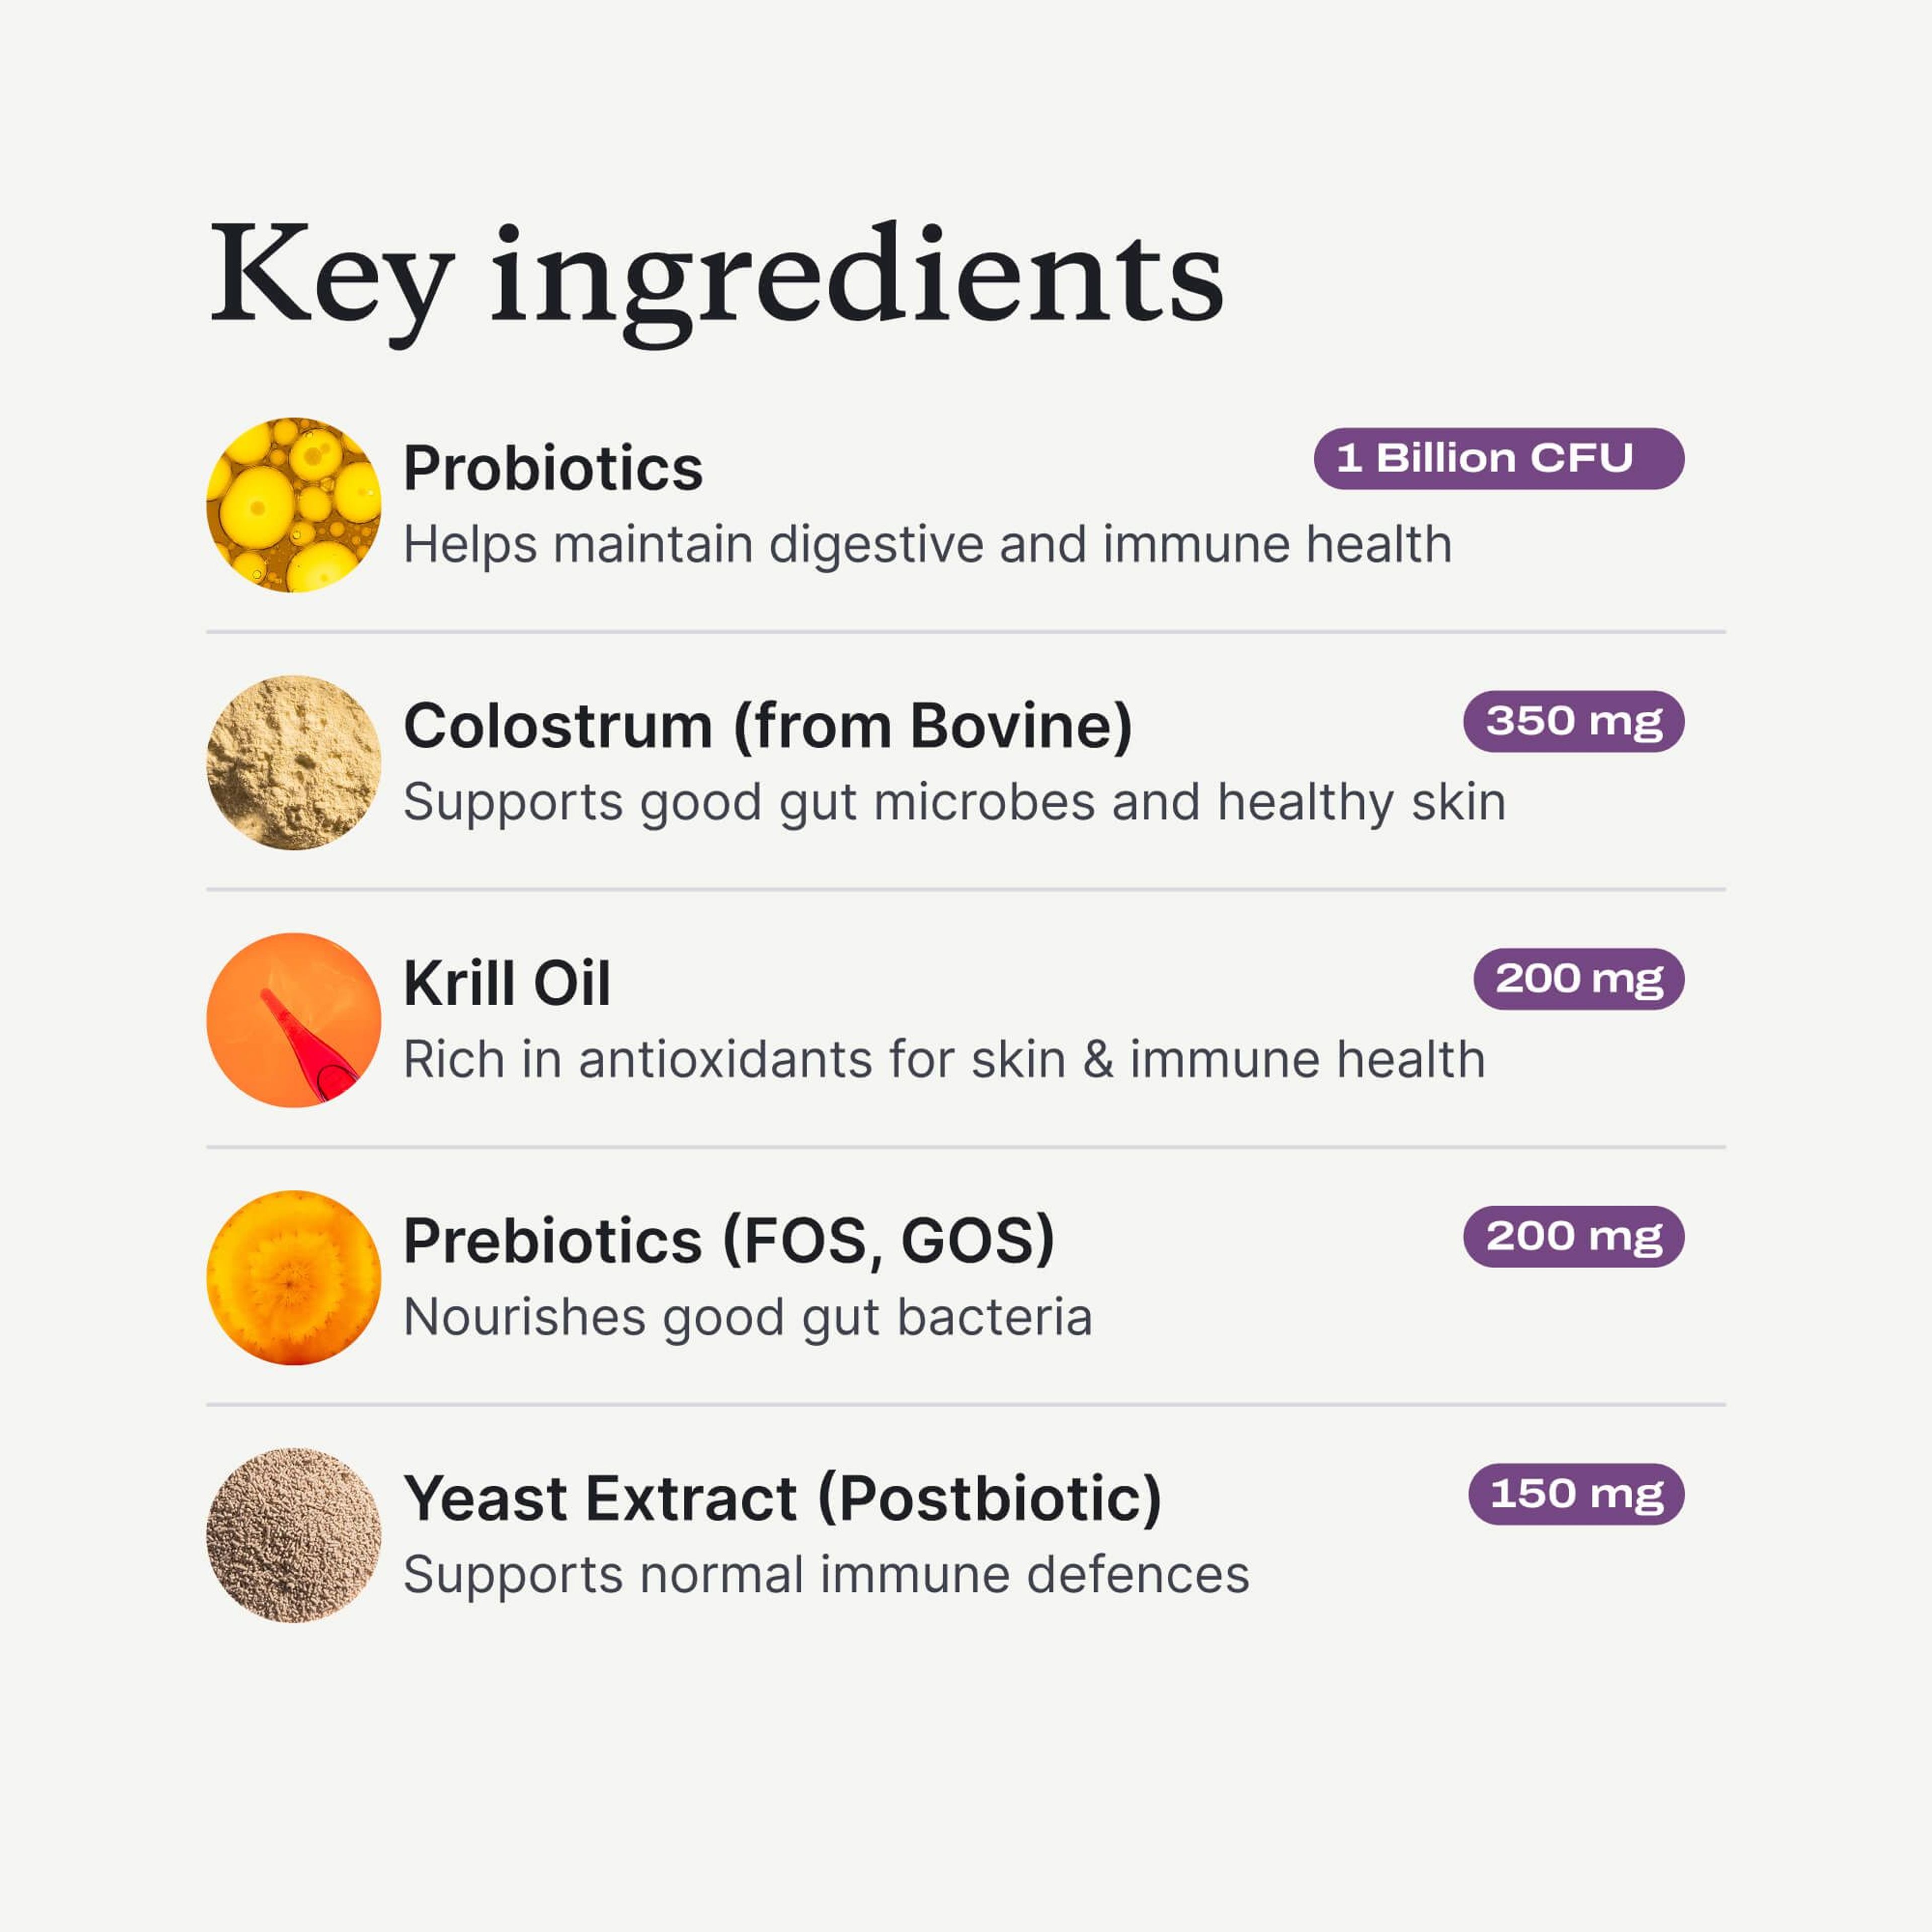Viewport: 1932px width, 1932px height.
Task: Select the Yeast Extract (Postbiotic) heading
Action: point(782,1498)
